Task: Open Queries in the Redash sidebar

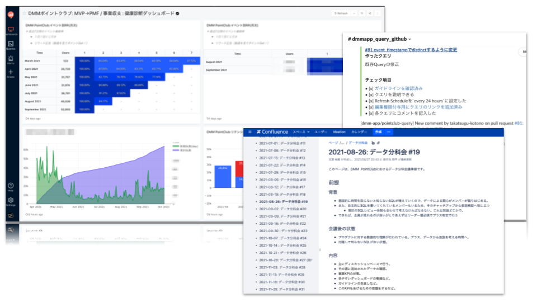Action: [x=11, y=45]
